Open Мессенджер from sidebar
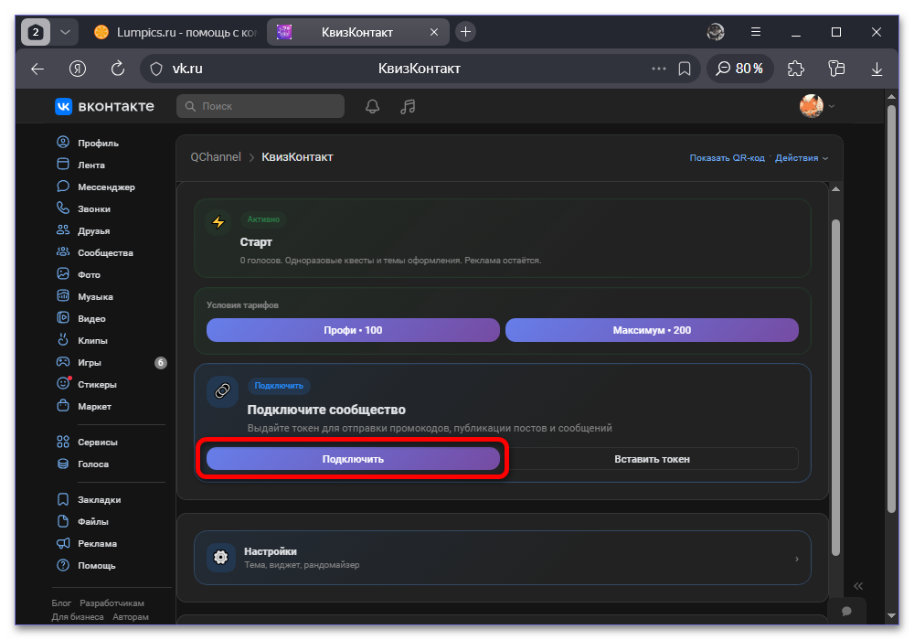The height and width of the screenshot is (640, 914). pyautogui.click(x=96, y=187)
